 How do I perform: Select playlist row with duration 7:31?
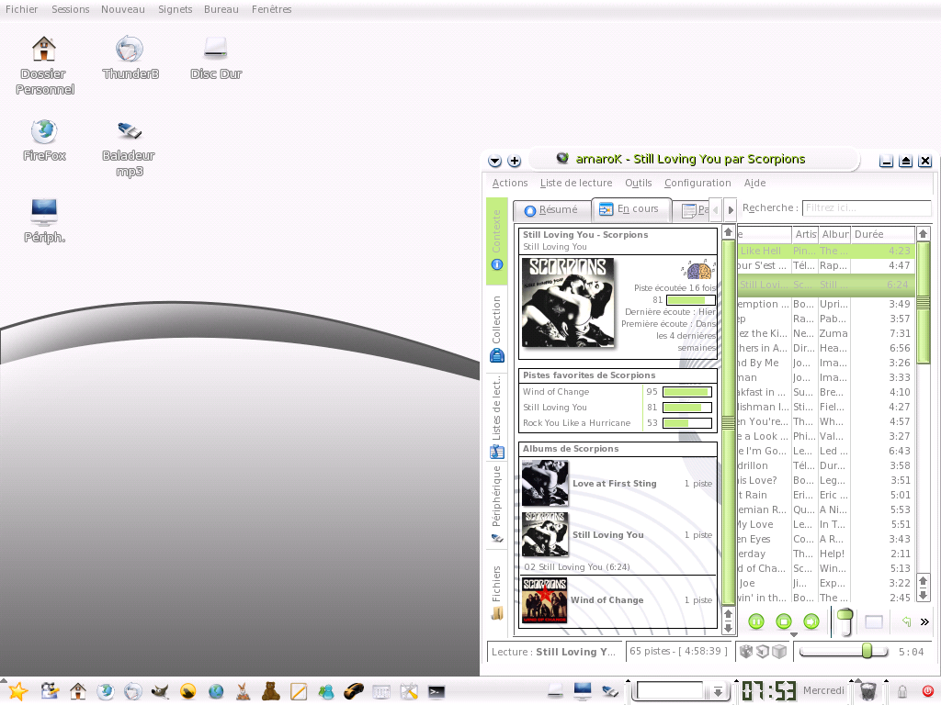826,333
